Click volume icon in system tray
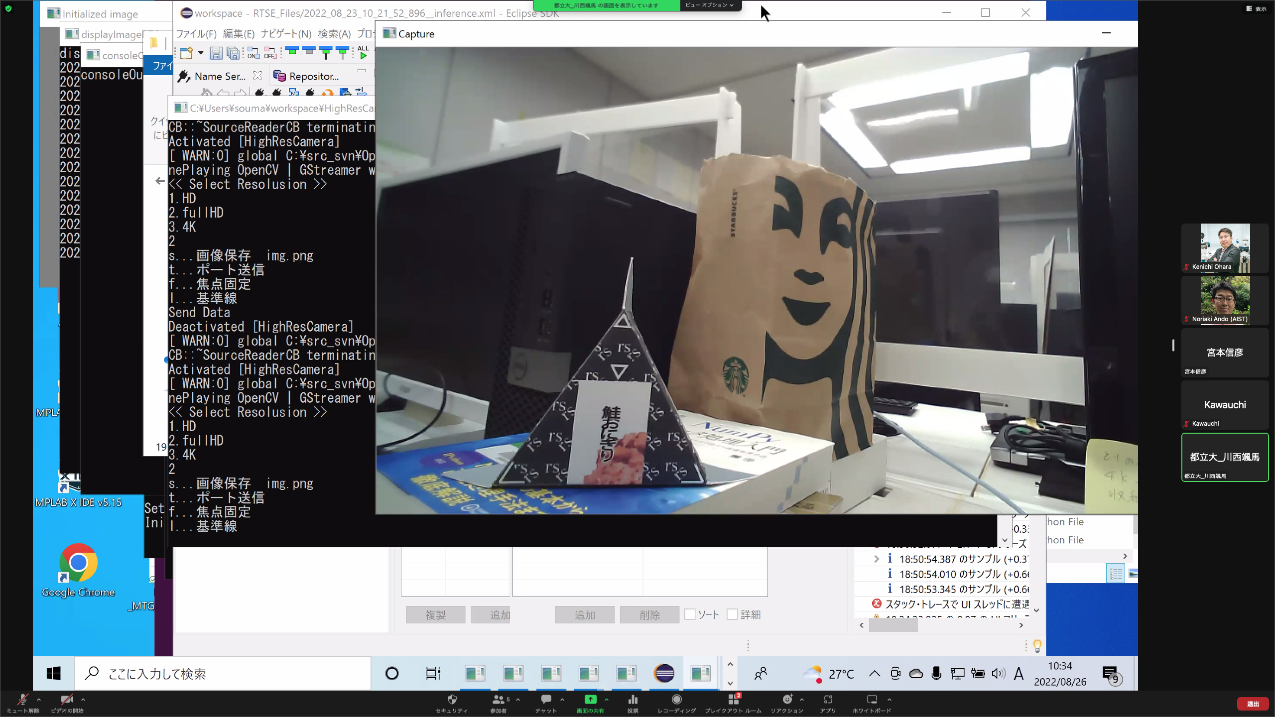 point(998,674)
